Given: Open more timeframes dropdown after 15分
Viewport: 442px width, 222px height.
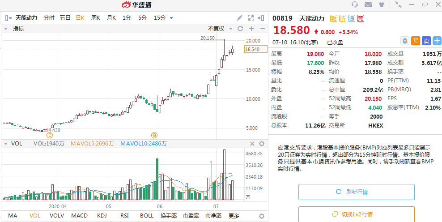Looking at the screenshot, I should (x=171, y=18).
